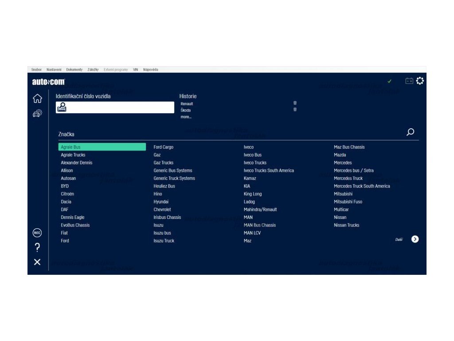Open the vehicle selection car icon
The height and width of the screenshot is (341, 454).
tap(37, 113)
